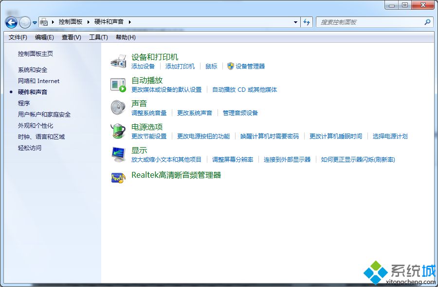Click 硬件和声音 in the address breadcrumb
The height and width of the screenshot is (287, 438).
[109, 22]
